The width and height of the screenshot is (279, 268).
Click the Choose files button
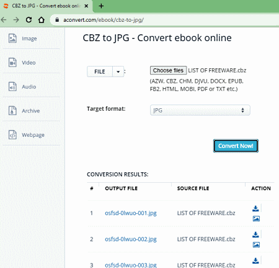point(168,70)
